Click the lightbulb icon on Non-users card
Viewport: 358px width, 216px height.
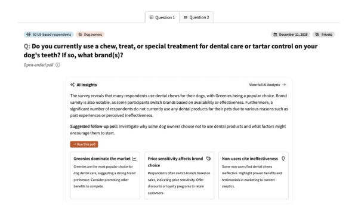(283, 159)
